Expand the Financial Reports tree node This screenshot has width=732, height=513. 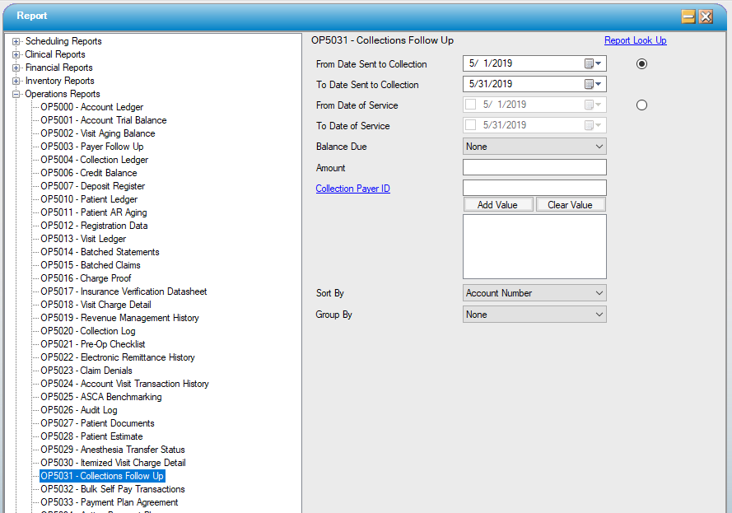[x=16, y=68]
